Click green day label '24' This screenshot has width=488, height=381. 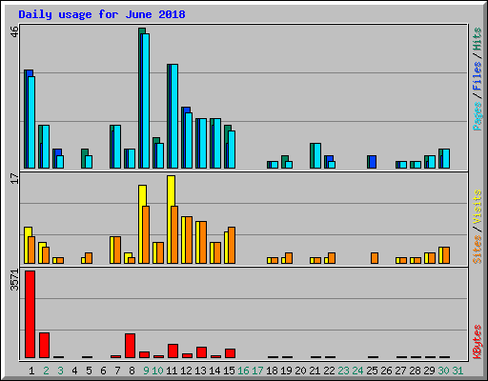[357, 371]
